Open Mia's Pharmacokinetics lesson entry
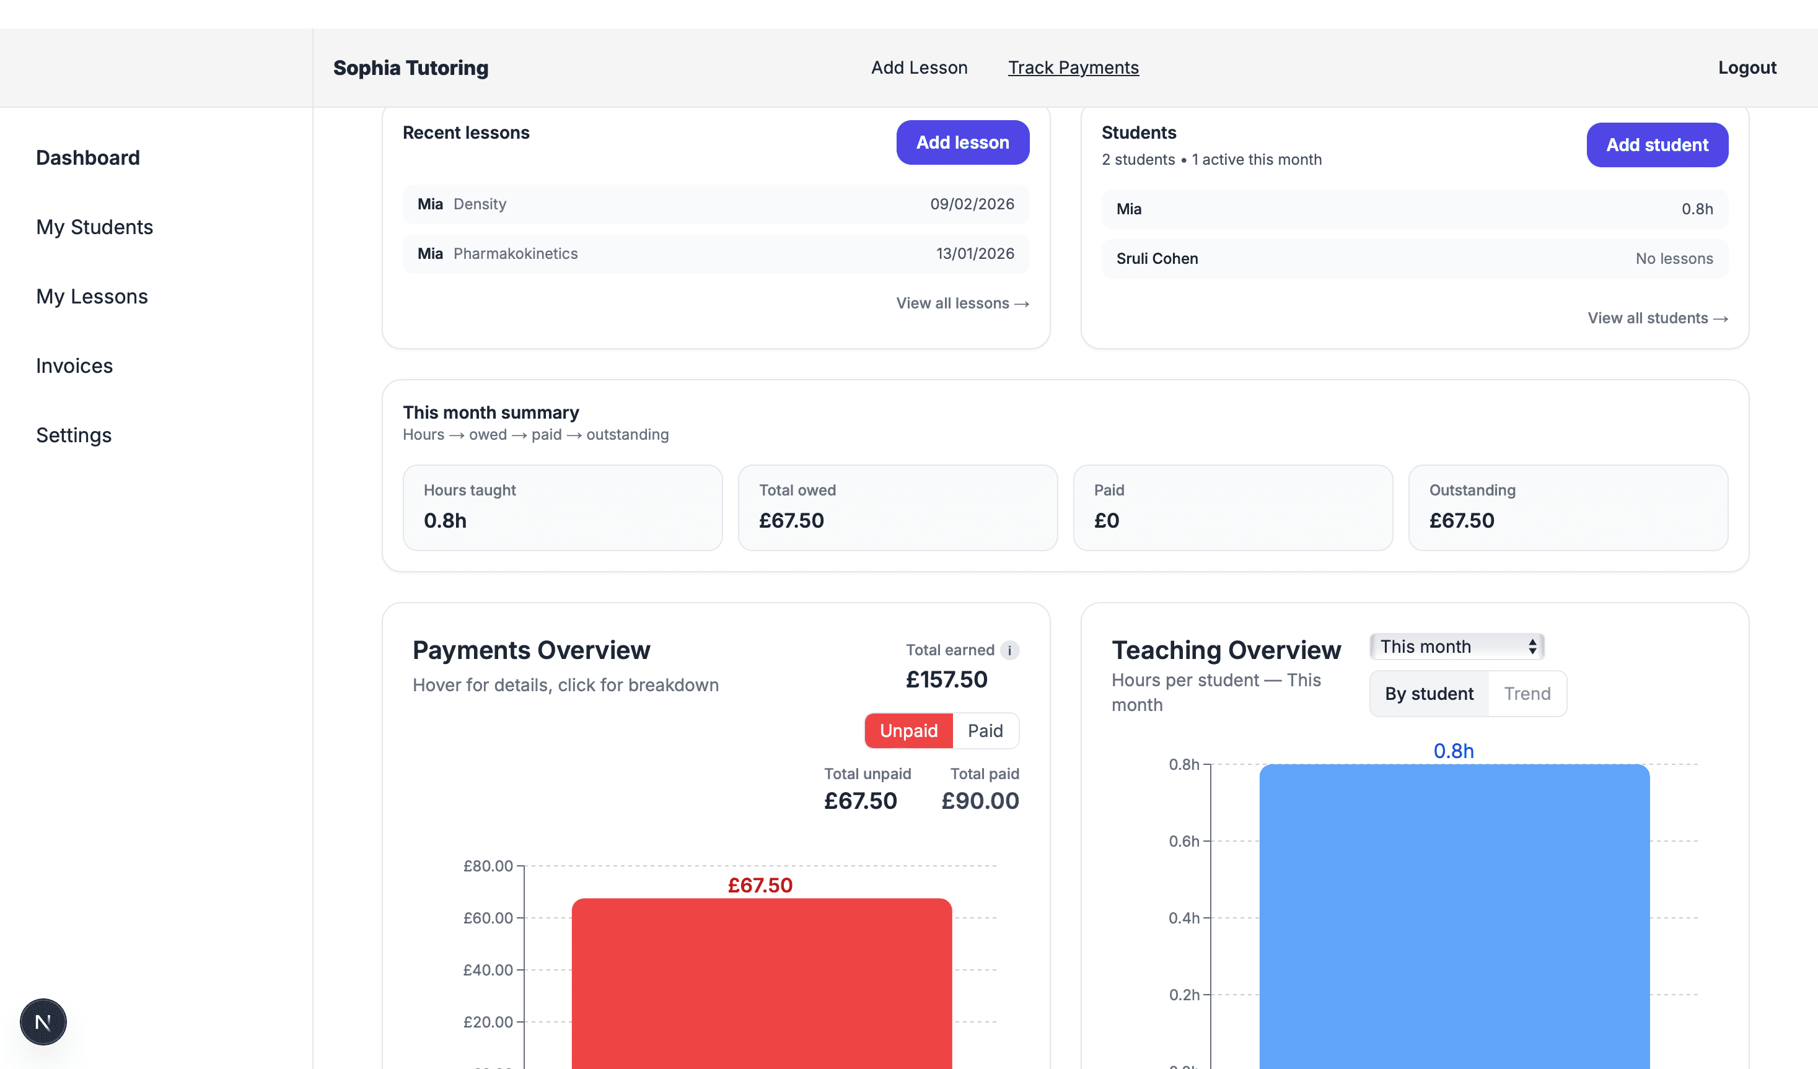Viewport: 1818px width, 1069px height. [716, 253]
